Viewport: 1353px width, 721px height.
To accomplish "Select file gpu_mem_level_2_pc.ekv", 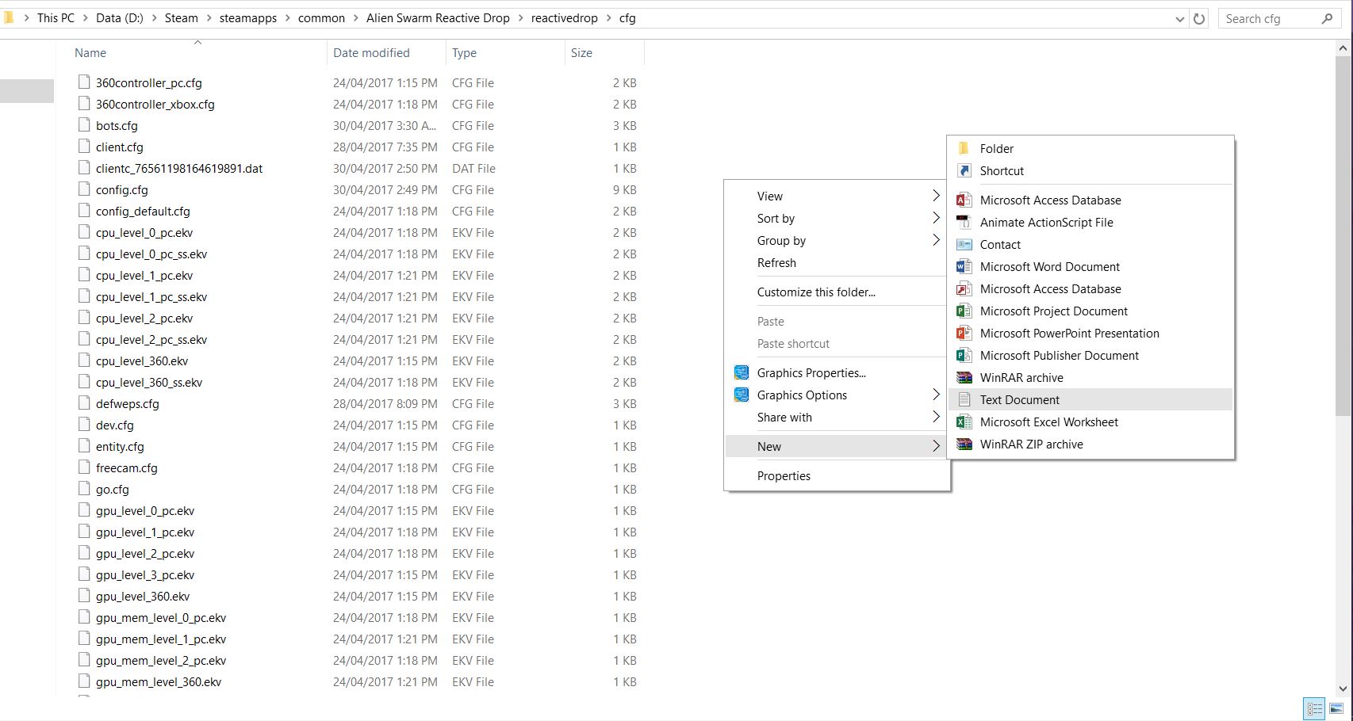I will coord(161,661).
